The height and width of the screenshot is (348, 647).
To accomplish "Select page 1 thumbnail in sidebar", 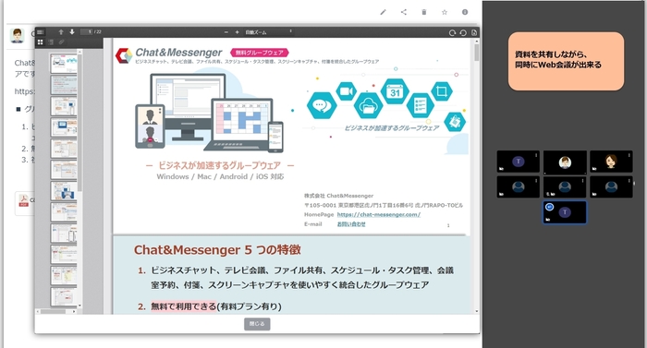I will (64, 63).
